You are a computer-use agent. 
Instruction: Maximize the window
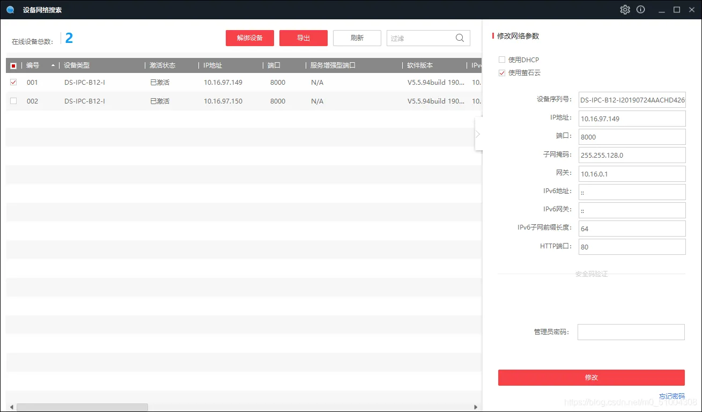pyautogui.click(x=677, y=10)
